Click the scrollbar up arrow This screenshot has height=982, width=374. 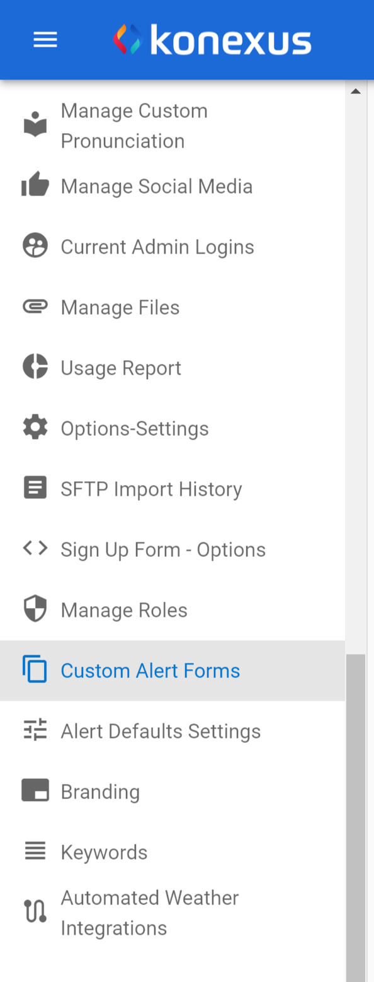pyautogui.click(x=356, y=91)
